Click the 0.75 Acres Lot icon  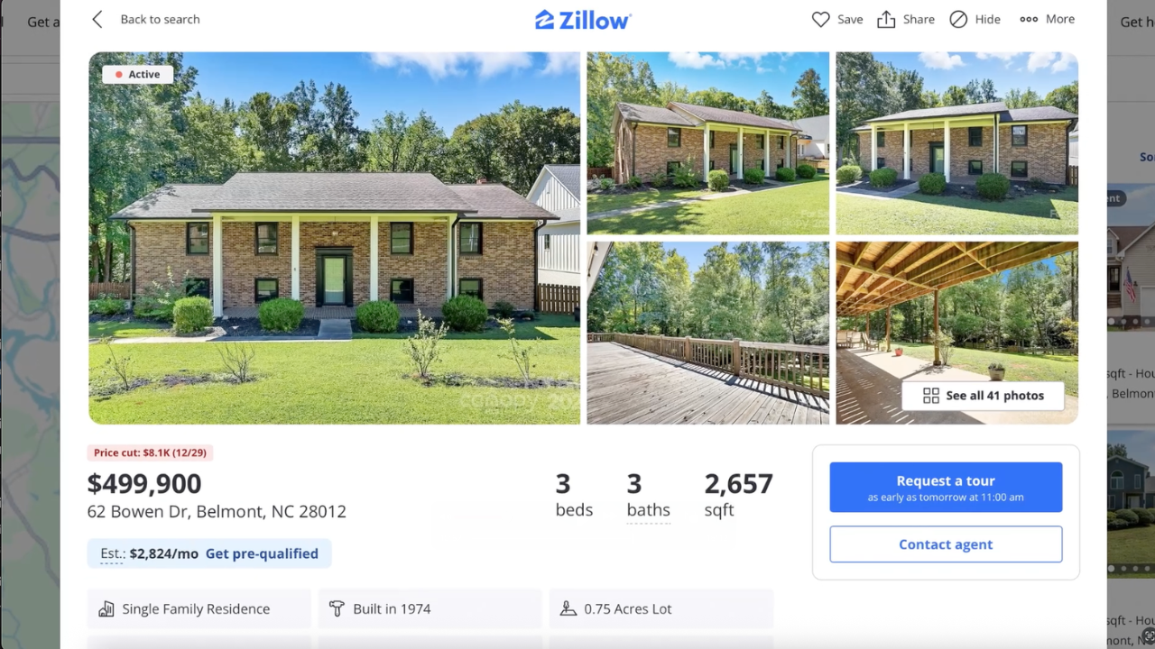click(x=568, y=609)
